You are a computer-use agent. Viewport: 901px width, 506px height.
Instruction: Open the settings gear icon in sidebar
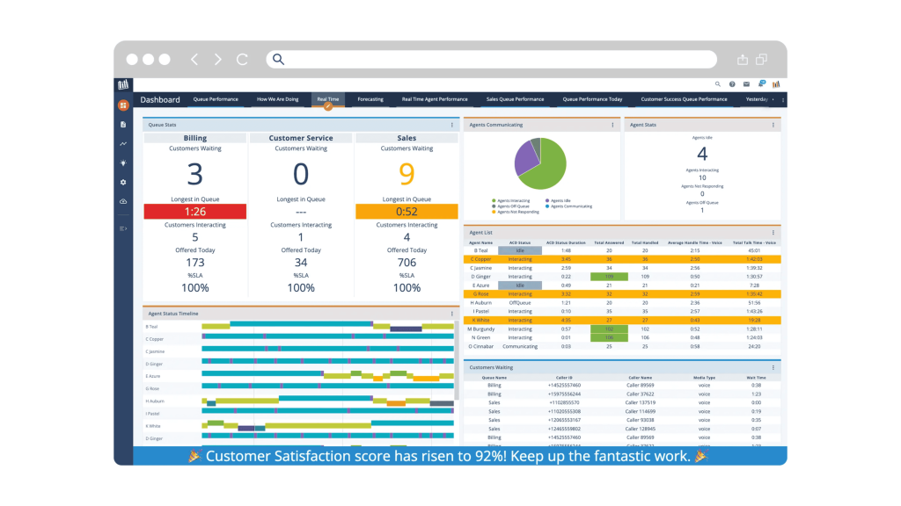click(x=123, y=183)
